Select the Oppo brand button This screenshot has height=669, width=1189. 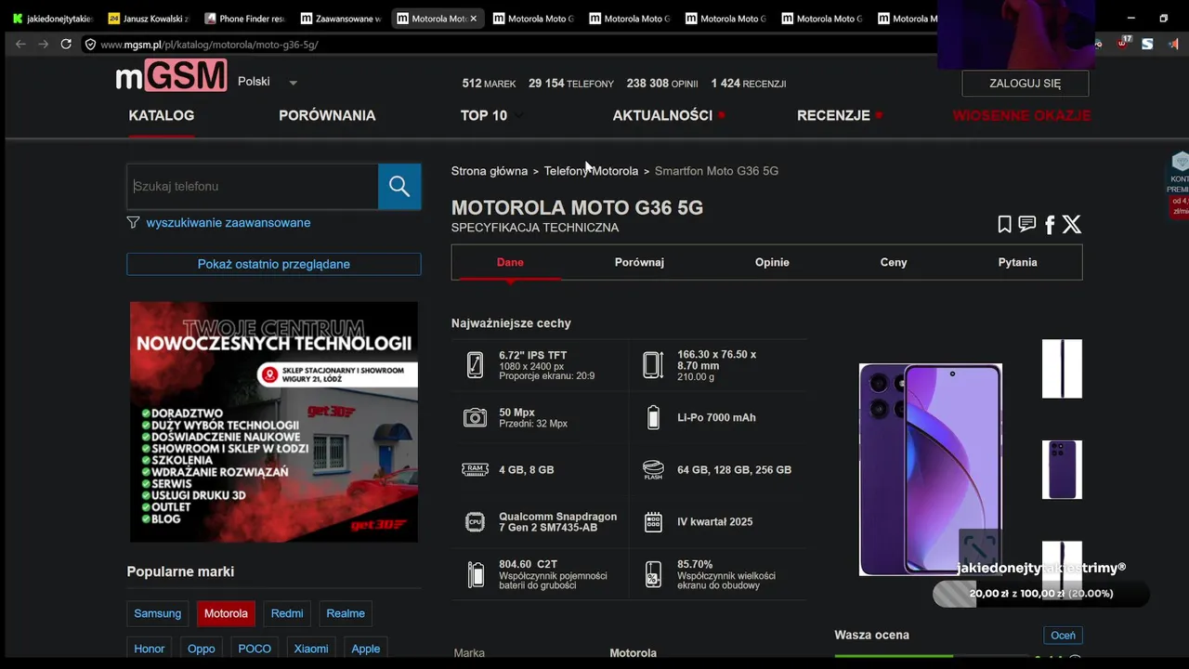(202, 649)
